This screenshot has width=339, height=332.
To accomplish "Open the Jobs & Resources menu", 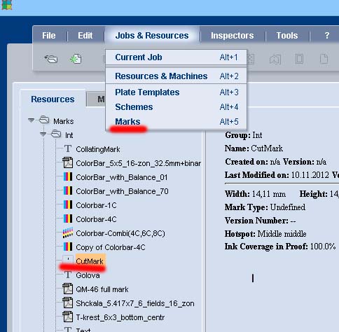I will coord(152,36).
